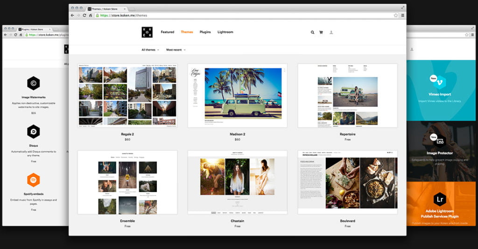
Task: Click the Chastain theme title
Action: (x=238, y=221)
